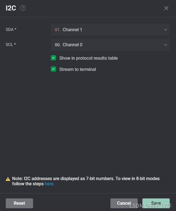Viewport: 176px width, 211px height.
Task: Click the '00.' channel number in SCL field
Action: pyautogui.click(x=57, y=45)
